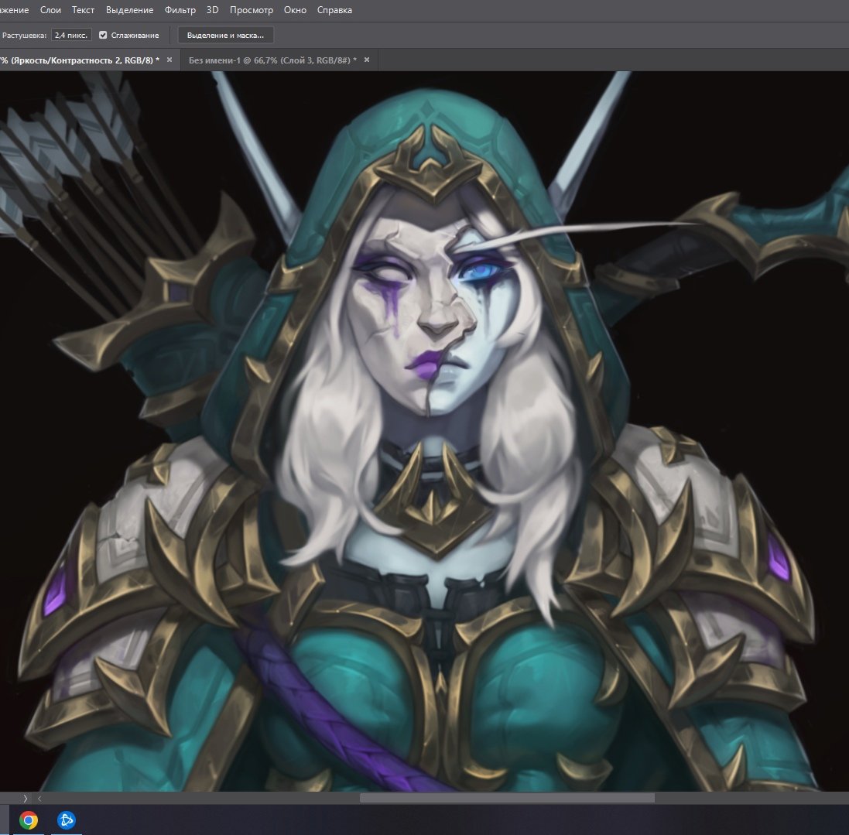Open the Окно menu
Screen dimensions: 849x835
coord(295,10)
